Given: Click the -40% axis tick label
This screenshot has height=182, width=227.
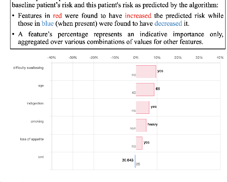Looking at the screenshot, I should point(51,58).
